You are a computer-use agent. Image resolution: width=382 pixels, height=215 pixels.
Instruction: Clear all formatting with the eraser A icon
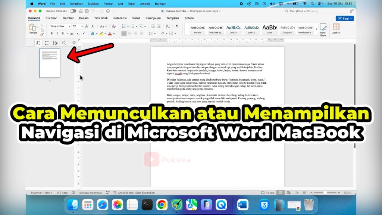pyautogui.click(x=113, y=27)
